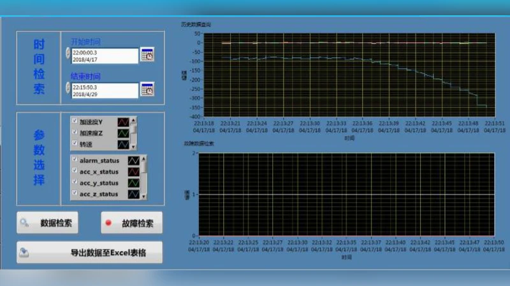This screenshot has width=510, height=286.
Task: Toggle 加速度Y checkbox
Action: coord(75,121)
